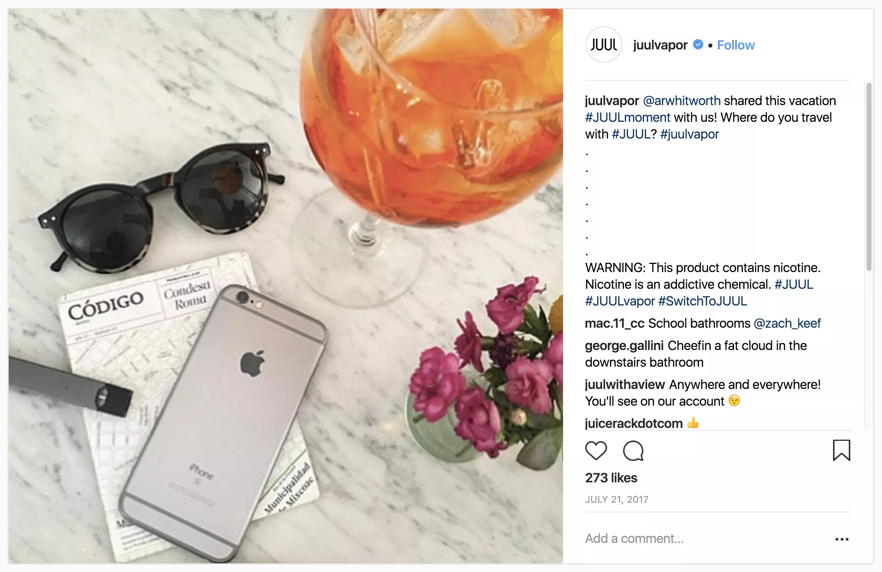Image resolution: width=882 pixels, height=572 pixels.
Task: Open the three-dot more options menu
Action: point(842,539)
